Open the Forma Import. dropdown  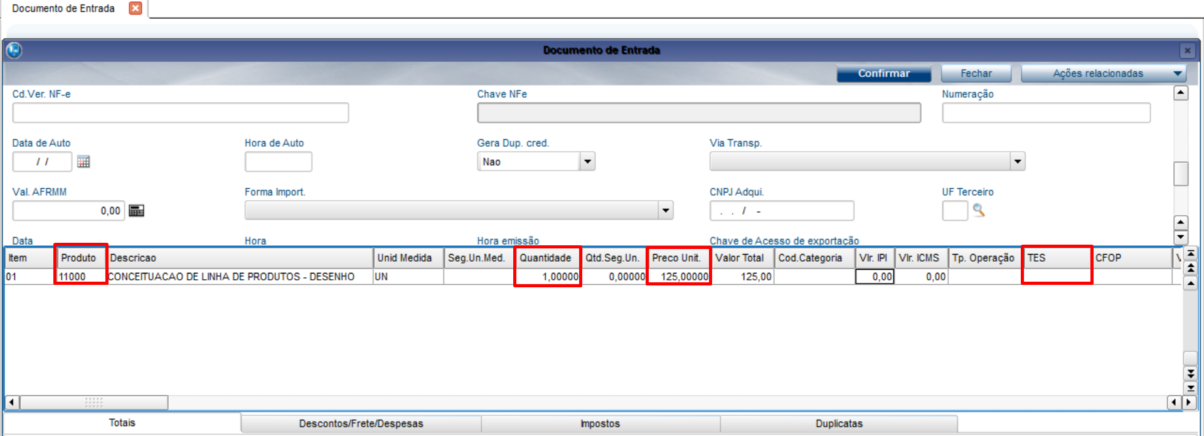(666, 211)
